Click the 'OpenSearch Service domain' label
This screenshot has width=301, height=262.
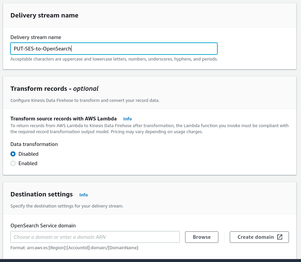point(43,225)
